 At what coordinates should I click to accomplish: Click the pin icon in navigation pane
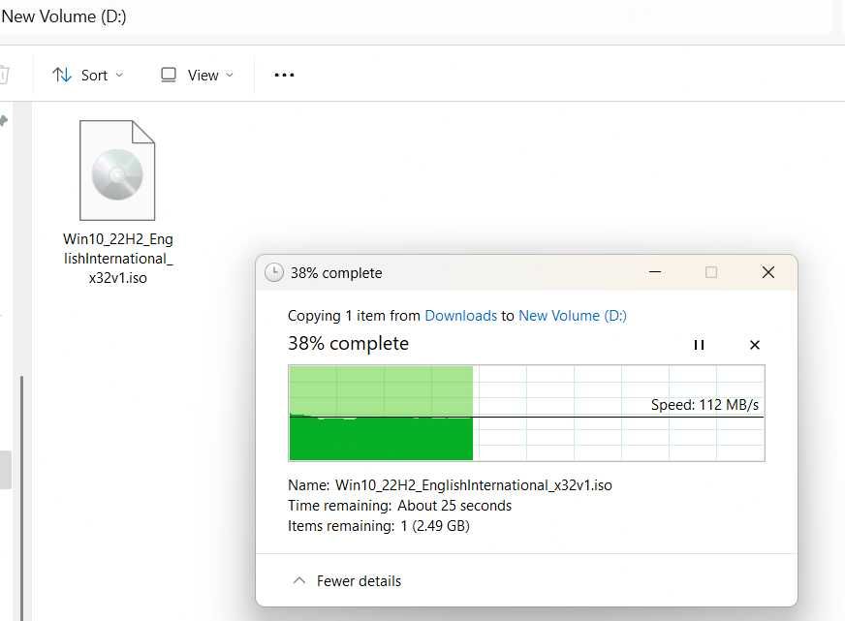pyautogui.click(x=4, y=121)
